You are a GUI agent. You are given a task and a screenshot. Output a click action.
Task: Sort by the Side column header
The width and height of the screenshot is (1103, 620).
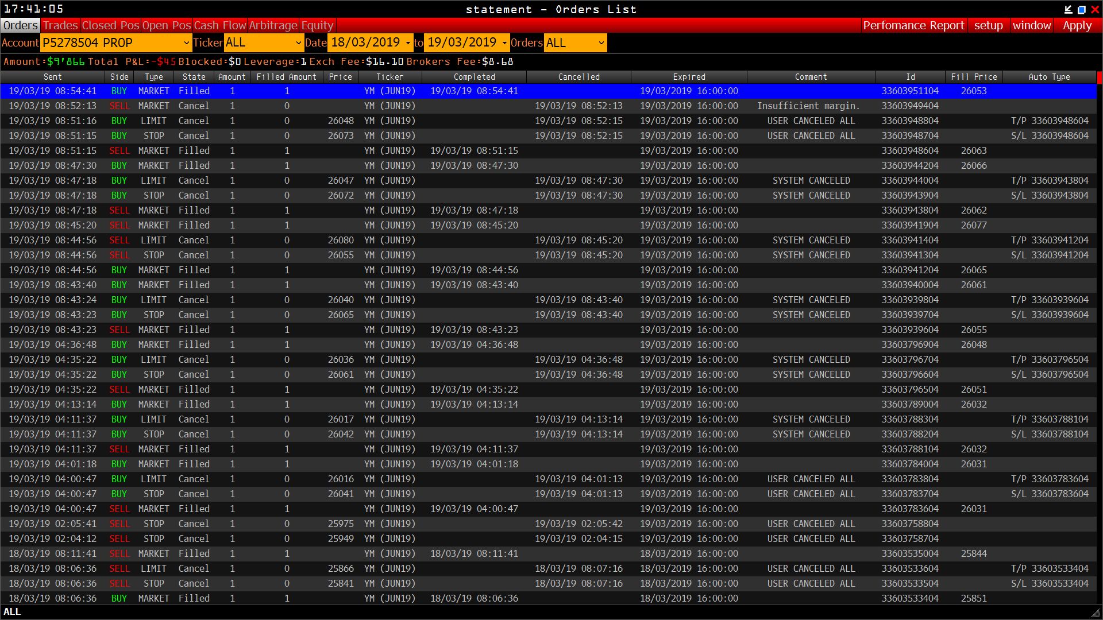click(119, 77)
